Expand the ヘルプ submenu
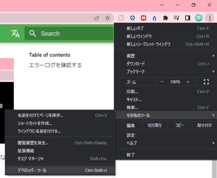 [166, 143]
